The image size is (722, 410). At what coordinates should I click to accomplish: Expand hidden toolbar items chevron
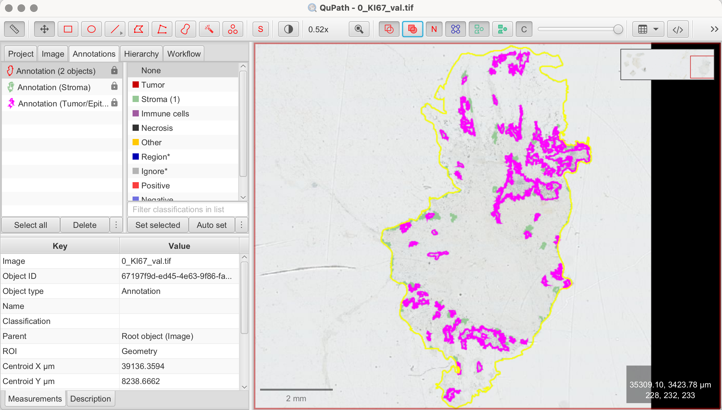tap(714, 29)
